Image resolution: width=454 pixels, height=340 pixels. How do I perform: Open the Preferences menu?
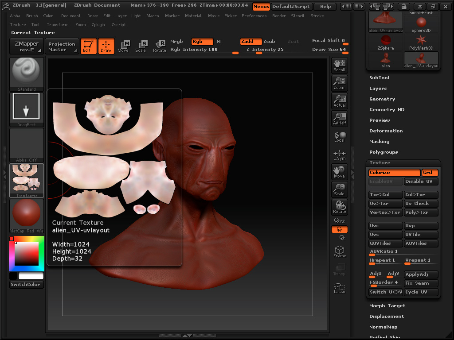pos(254,16)
